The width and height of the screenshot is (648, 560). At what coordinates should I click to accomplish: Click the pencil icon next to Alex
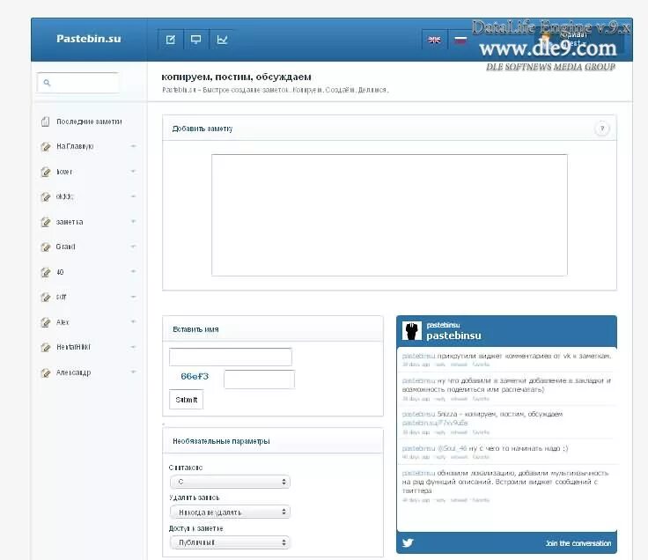point(46,322)
